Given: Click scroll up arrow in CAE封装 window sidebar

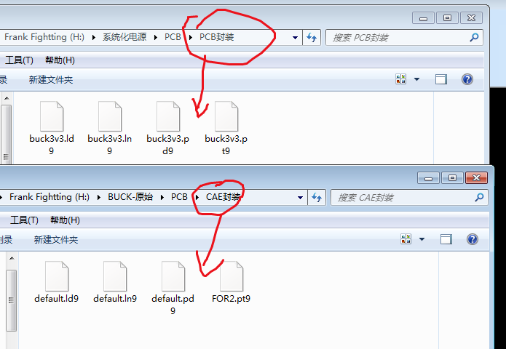Looking at the screenshot, I should (12, 258).
